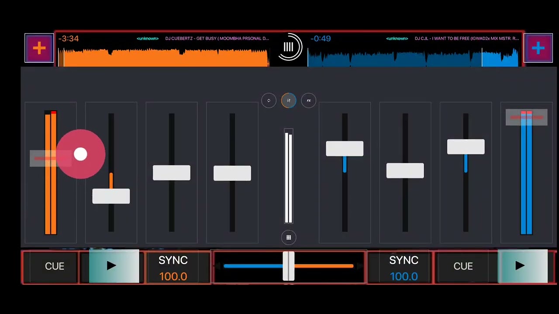Sync the left deck at orange 100.0
The width and height of the screenshot is (559, 314).
(x=173, y=268)
